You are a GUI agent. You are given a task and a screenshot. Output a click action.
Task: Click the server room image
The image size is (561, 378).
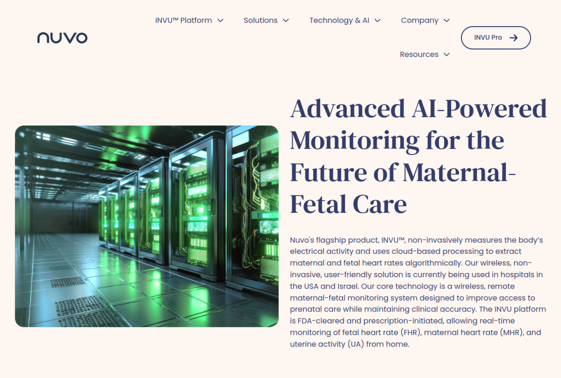[147, 226]
